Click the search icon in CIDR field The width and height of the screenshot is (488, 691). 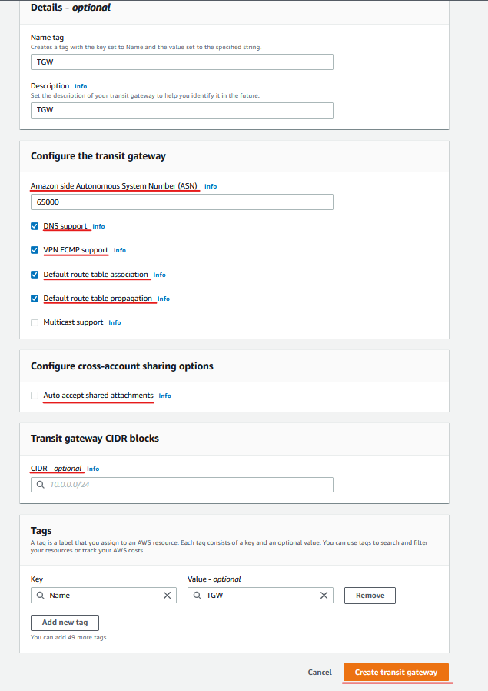click(41, 485)
